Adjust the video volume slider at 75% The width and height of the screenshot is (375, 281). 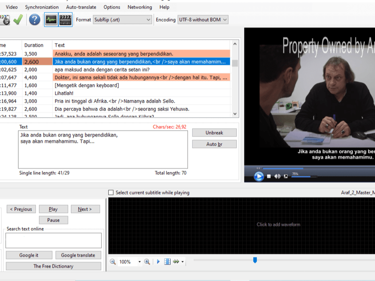304,177
